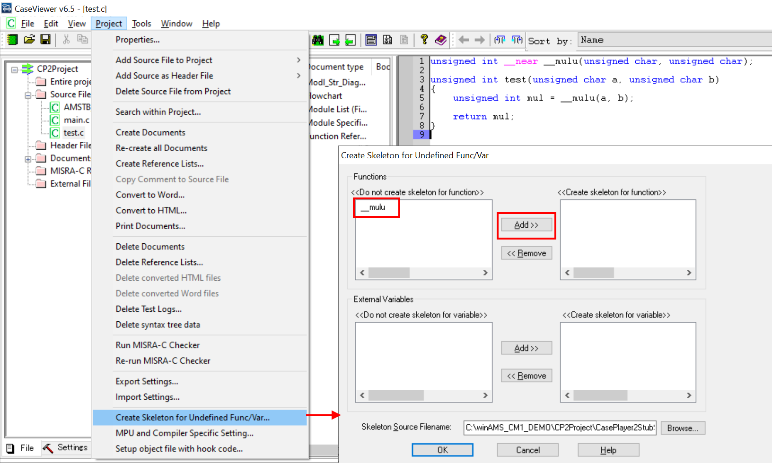This screenshot has height=463, width=772.
Task: Switch to Settings tab at bottom
Action: click(x=65, y=447)
